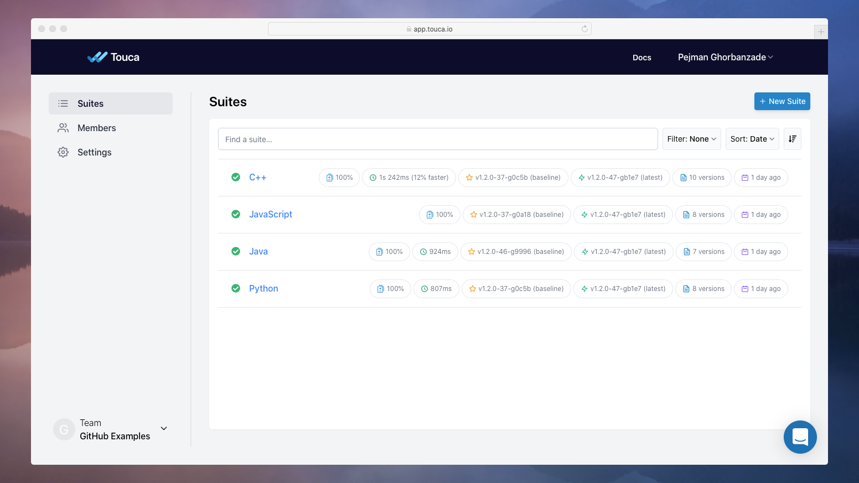859x483 pixels.
Task: Click the C++ latest version badge
Action: [620, 178]
